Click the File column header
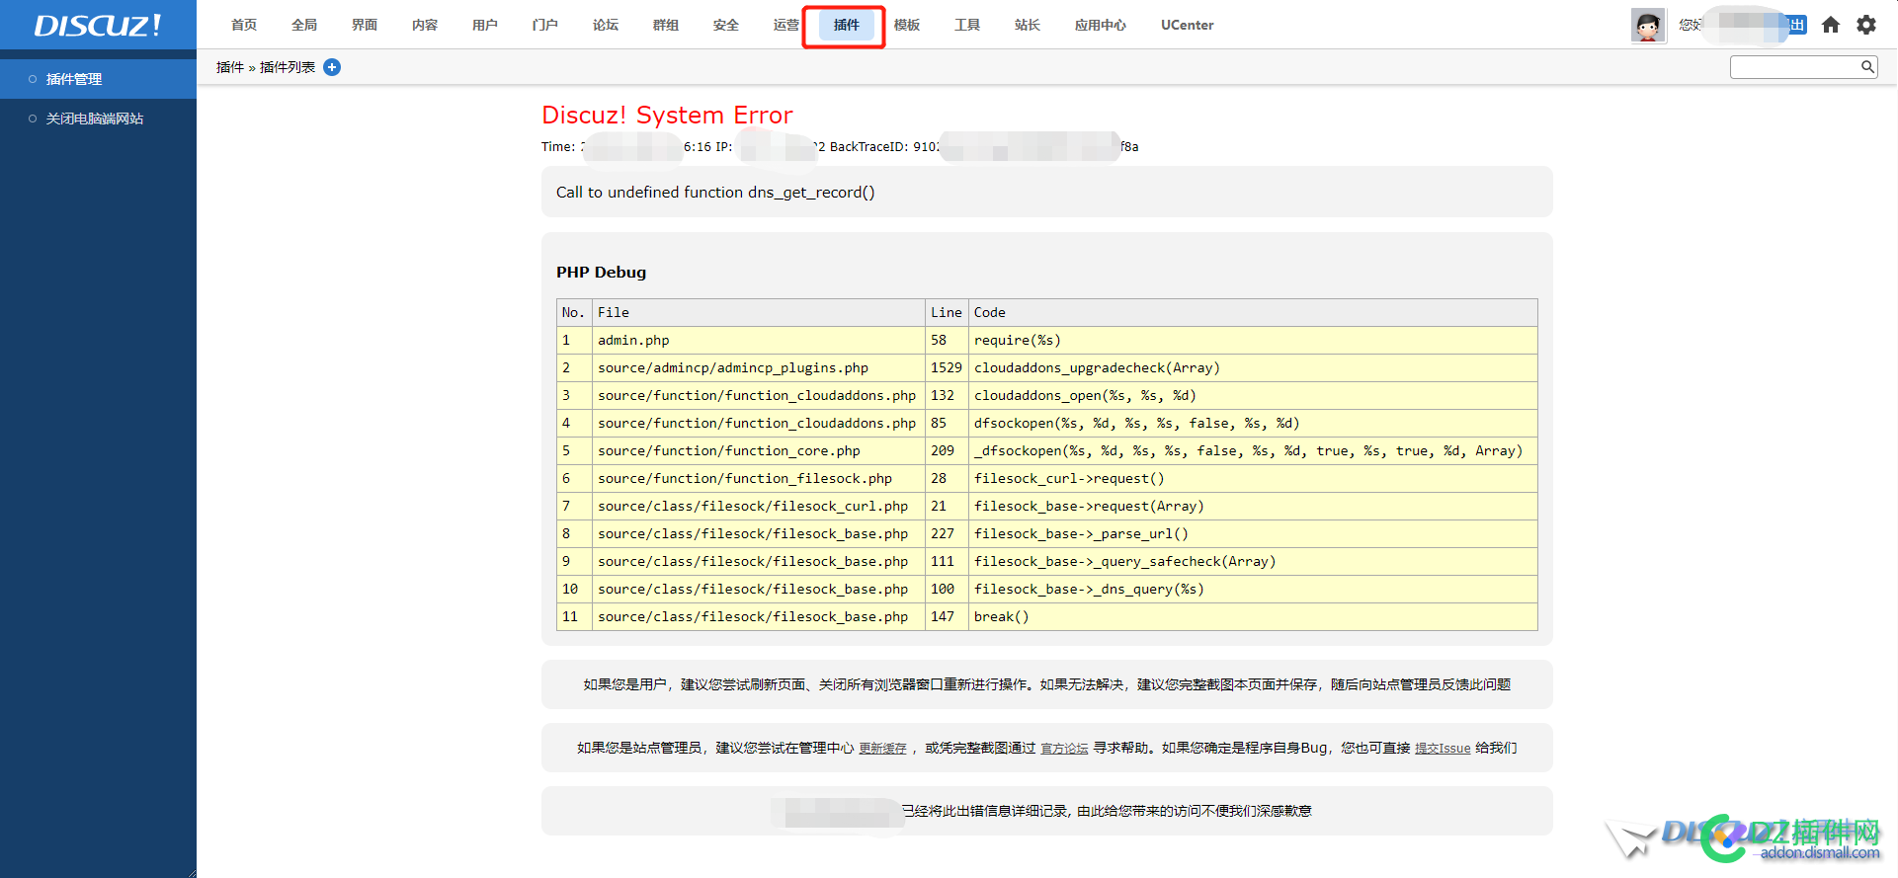The width and height of the screenshot is (1898, 878). coord(758,312)
